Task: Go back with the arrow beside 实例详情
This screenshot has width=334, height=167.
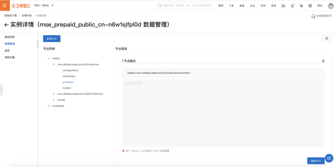Action: coord(6,25)
